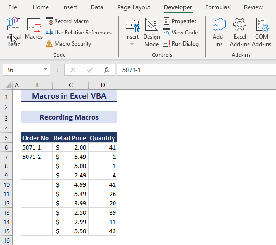Click Select All corner triangle
The height and width of the screenshot is (245, 276).
pyautogui.click(x=8, y=85)
